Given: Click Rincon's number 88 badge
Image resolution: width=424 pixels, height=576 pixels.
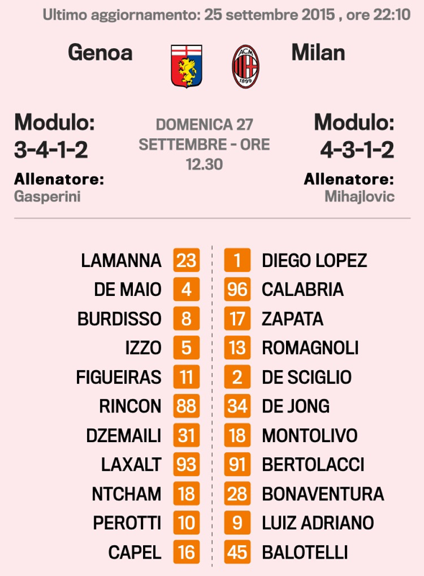Looking at the screenshot, I should (186, 406).
